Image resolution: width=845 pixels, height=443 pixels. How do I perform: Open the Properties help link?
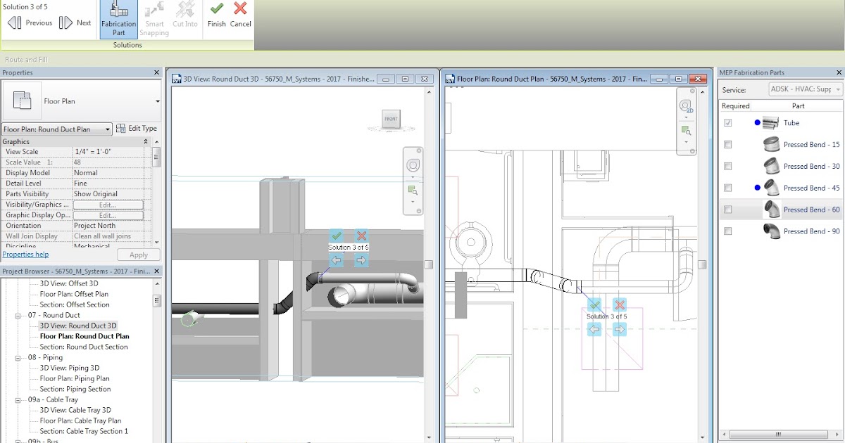(26, 255)
